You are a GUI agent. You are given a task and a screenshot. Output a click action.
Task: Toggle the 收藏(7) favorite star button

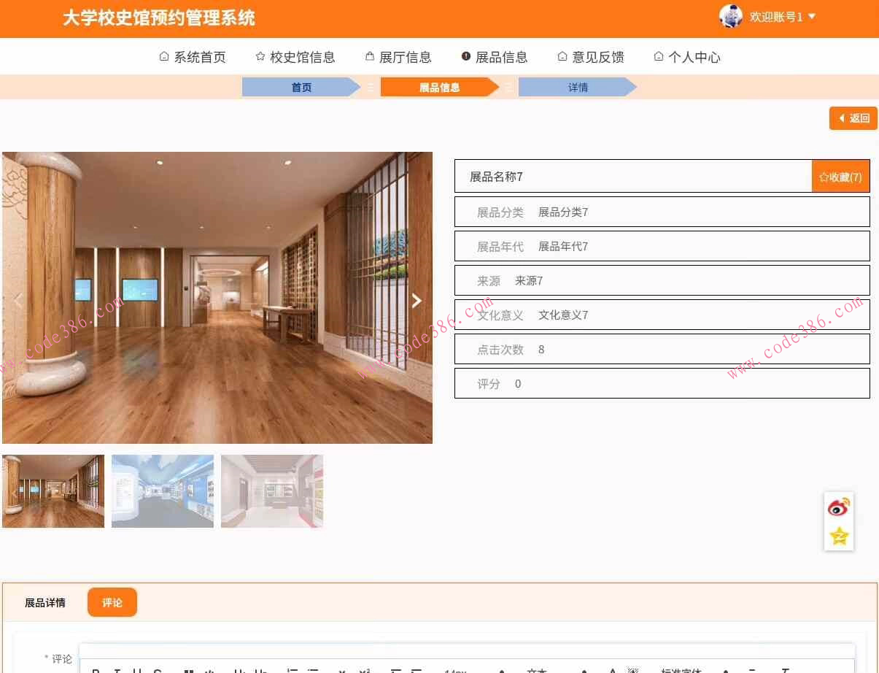840,176
